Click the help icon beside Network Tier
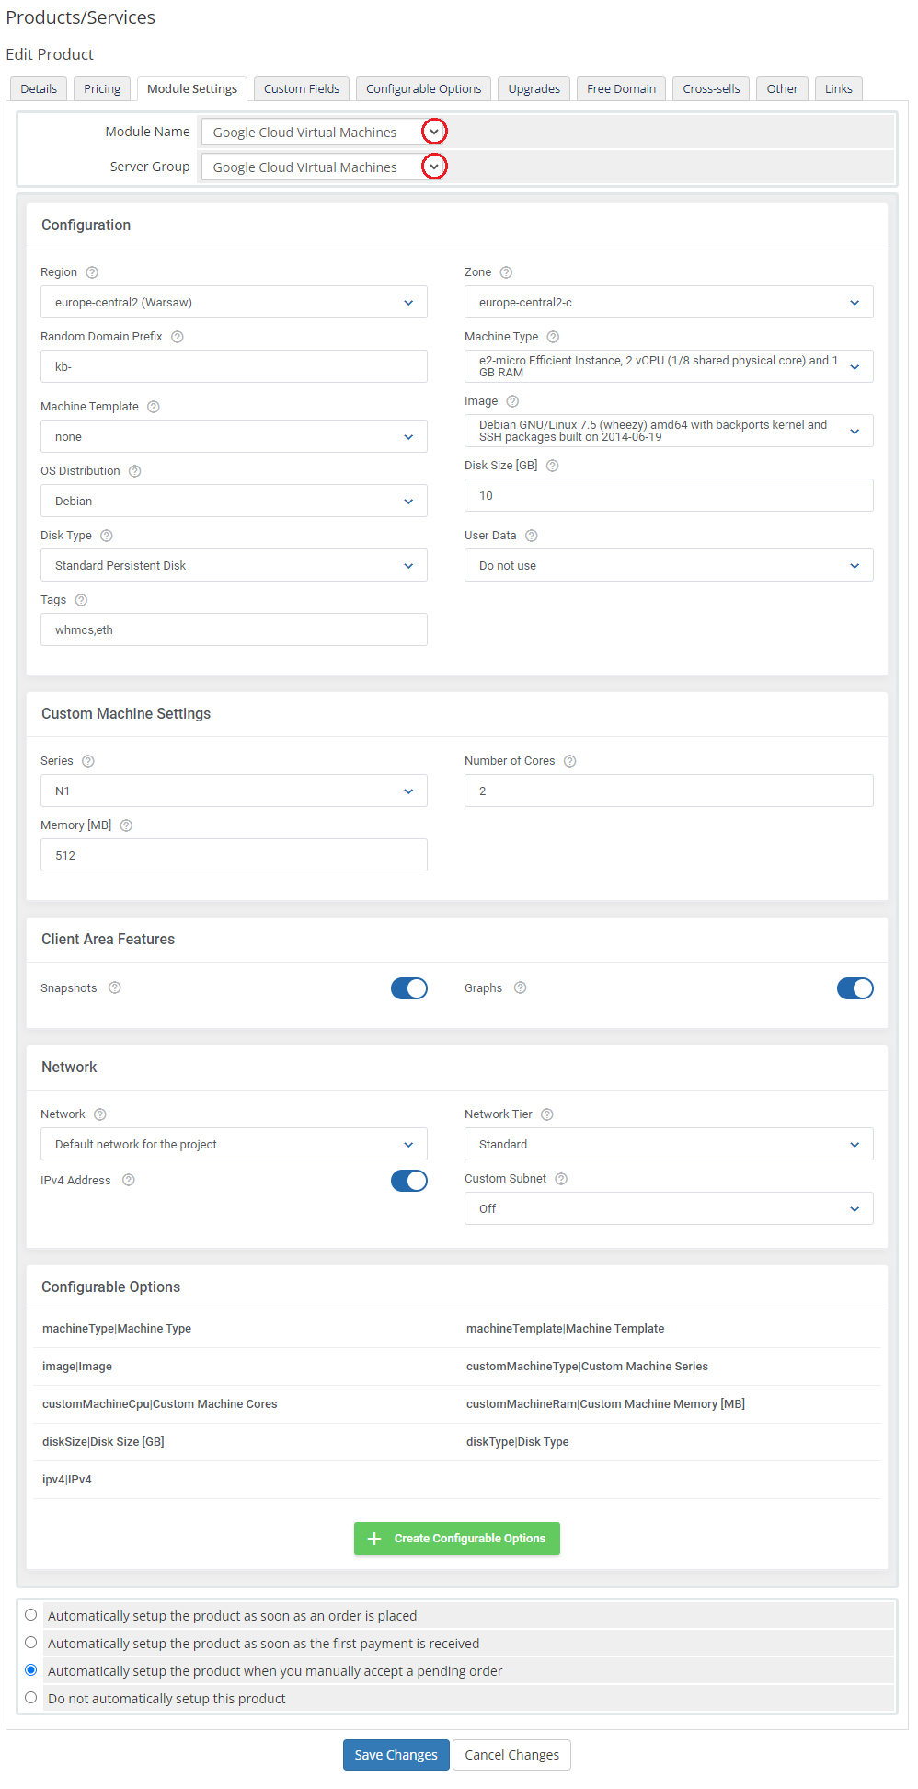The width and height of the screenshot is (918, 1789). click(546, 1114)
